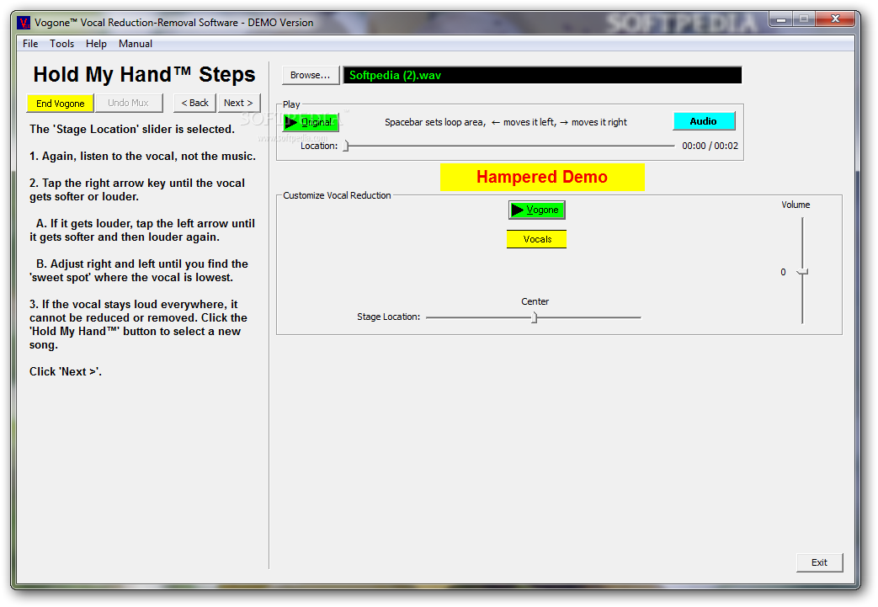This screenshot has width=878, height=607.
Task: Browse for an audio file
Action: (311, 75)
